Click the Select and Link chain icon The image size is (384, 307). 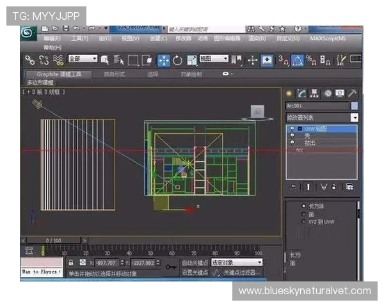tap(30, 60)
